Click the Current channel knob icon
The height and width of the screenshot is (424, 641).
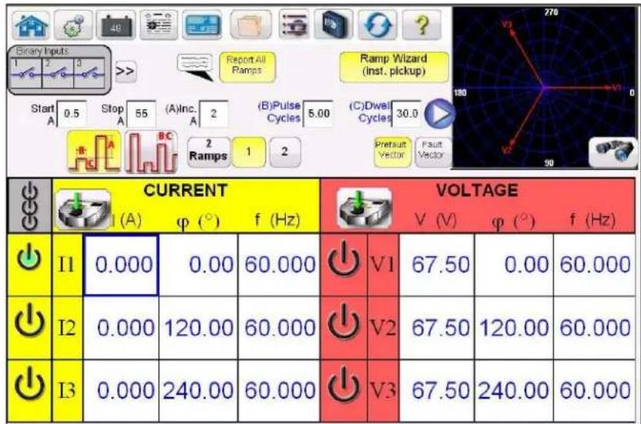pos(83,209)
